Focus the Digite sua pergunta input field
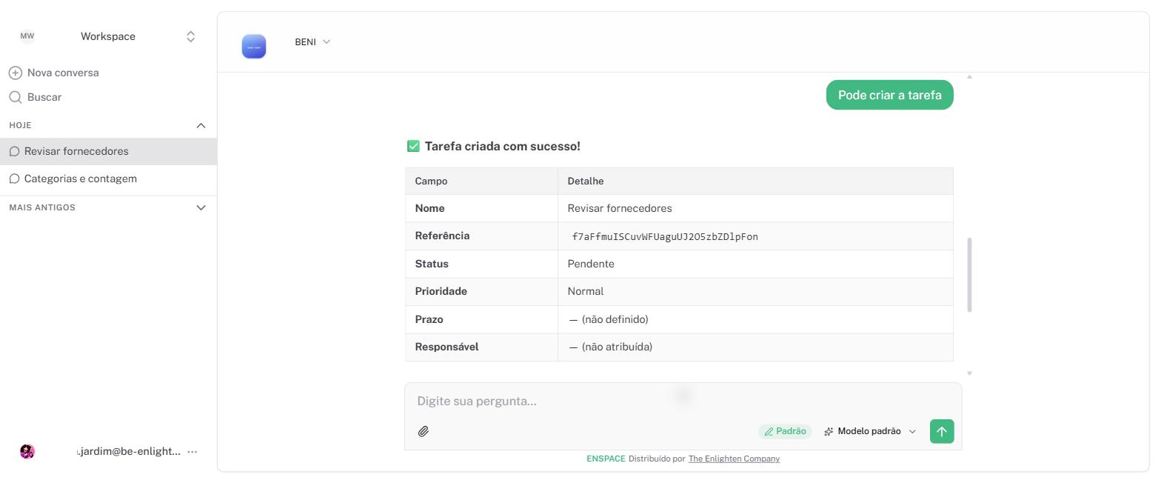 [683, 401]
